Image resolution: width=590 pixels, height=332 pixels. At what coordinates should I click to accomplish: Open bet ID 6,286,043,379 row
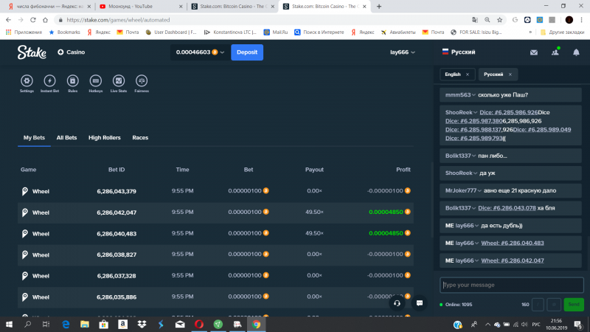[215, 191]
